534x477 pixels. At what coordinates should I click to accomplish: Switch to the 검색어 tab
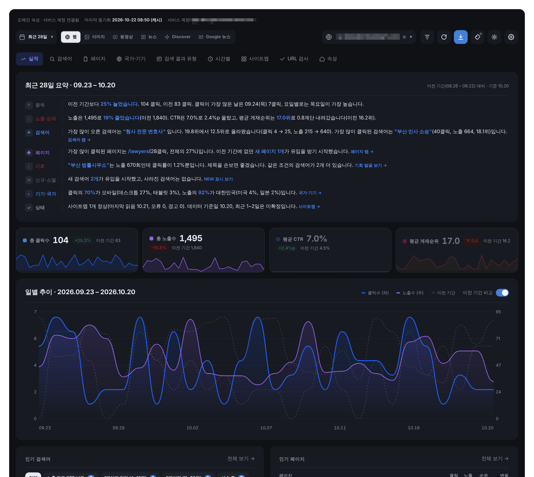pos(61,59)
